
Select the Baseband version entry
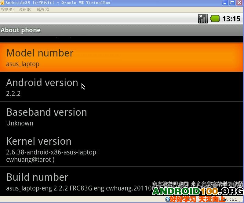pyautogui.click(x=121, y=116)
